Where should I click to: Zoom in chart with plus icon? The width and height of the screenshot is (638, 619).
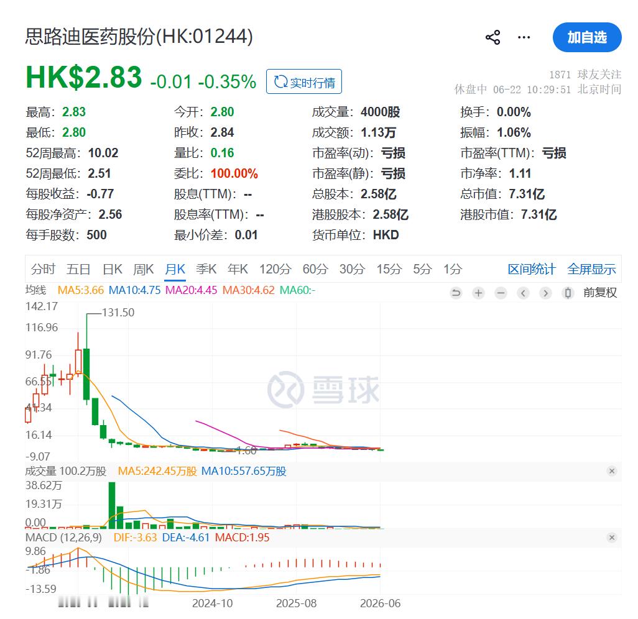coord(479,293)
